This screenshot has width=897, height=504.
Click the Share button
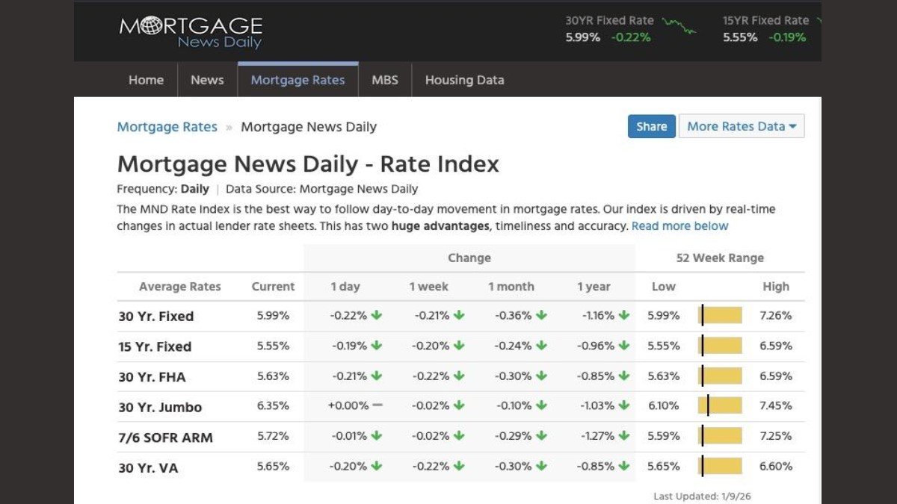pyautogui.click(x=651, y=126)
